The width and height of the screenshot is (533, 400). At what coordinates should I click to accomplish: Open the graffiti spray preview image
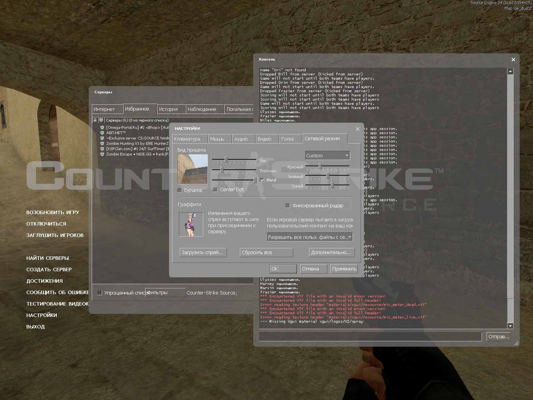(x=191, y=224)
